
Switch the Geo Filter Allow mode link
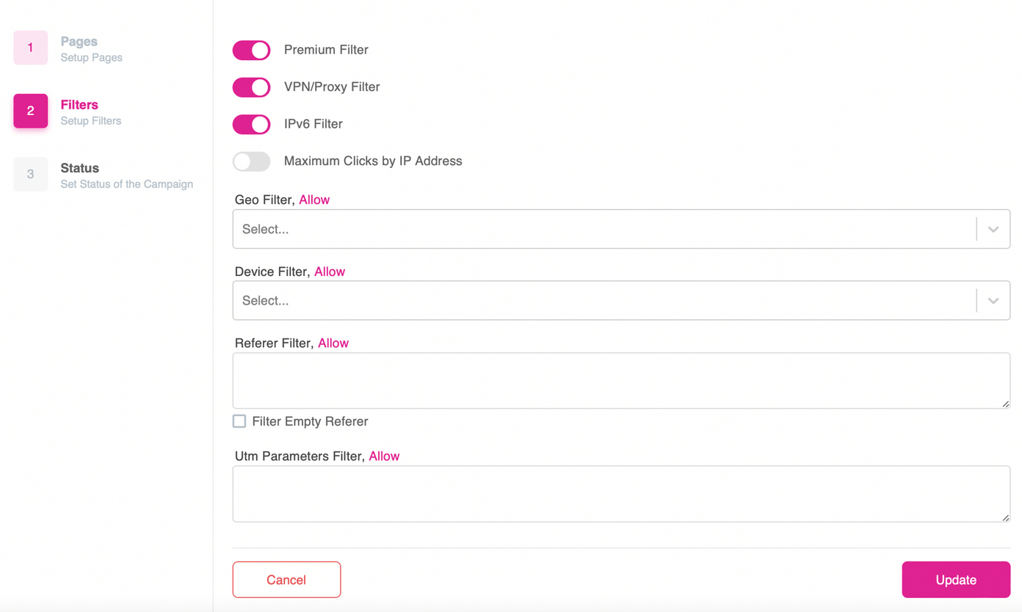point(314,200)
